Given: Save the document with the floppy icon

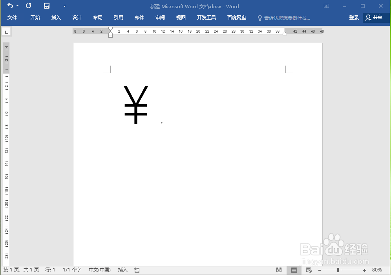Looking at the screenshot, I should 47,6.
